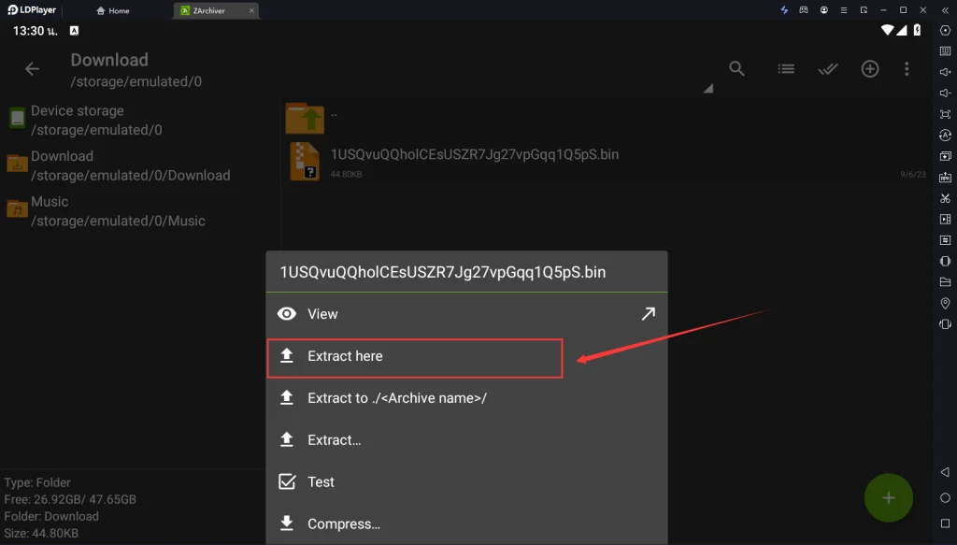Screen dimensions: 957x545
Task: Tap the green floating plus button
Action: pyautogui.click(x=888, y=497)
